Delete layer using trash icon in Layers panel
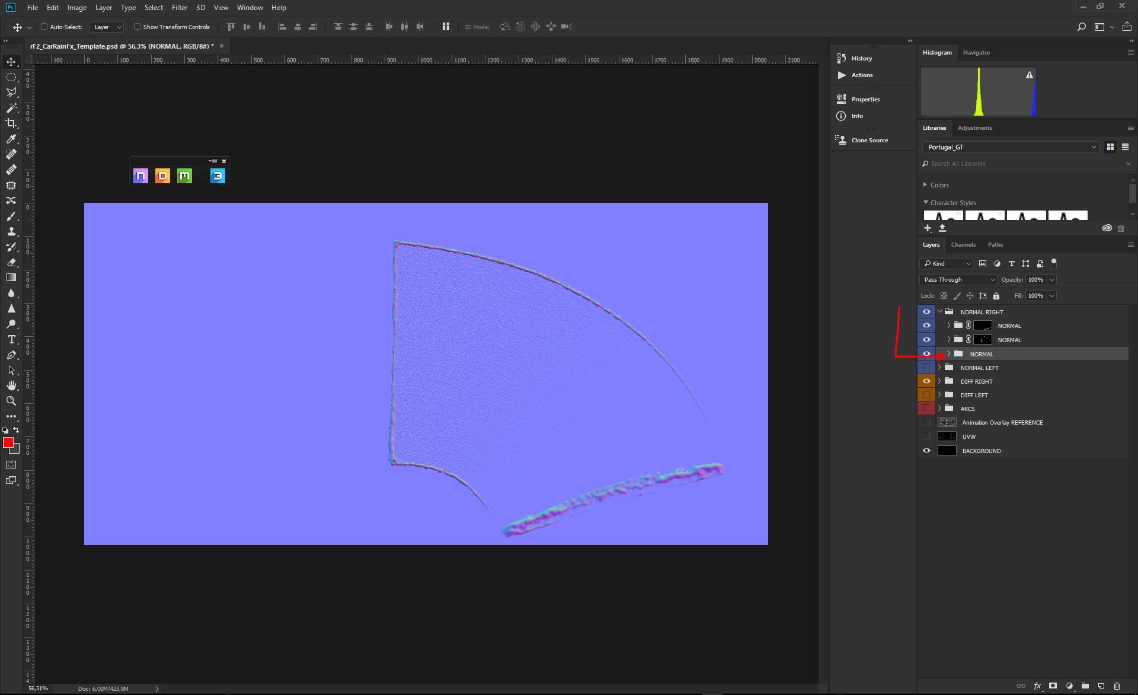Screen dimensions: 1138x695 [x=1117, y=686]
